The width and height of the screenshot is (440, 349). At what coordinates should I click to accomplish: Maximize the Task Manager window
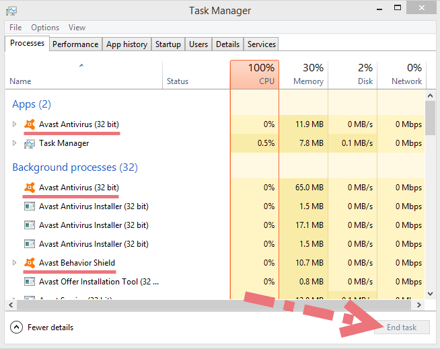398,8
